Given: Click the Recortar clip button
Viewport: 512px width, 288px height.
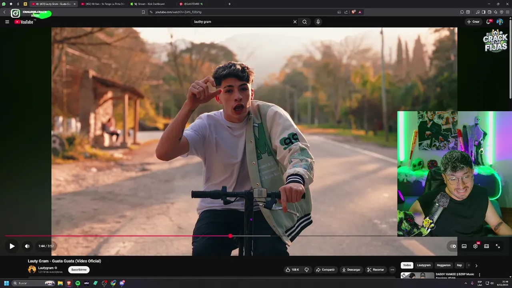Looking at the screenshot, I should click(376, 270).
